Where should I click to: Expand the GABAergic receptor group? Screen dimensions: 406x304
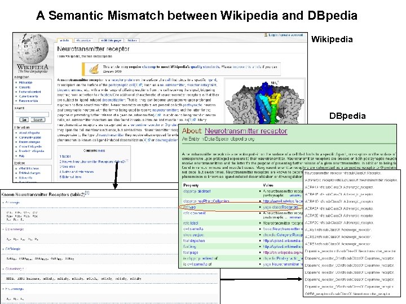point(13,249)
